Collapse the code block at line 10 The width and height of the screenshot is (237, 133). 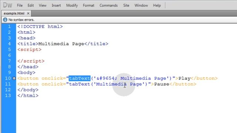pos(14,78)
